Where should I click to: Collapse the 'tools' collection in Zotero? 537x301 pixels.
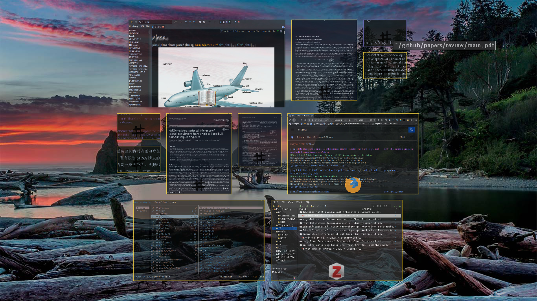click(275, 232)
